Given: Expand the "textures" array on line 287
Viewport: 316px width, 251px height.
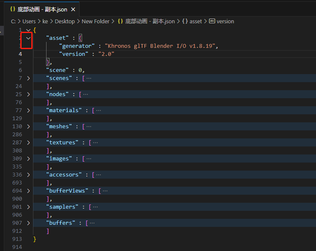Looking at the screenshot, I should pyautogui.click(x=28, y=143).
